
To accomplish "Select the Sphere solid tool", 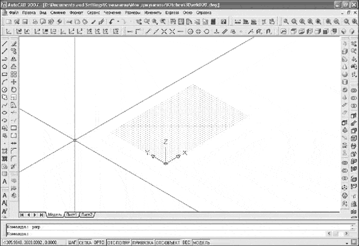I will (x=345, y=74).
